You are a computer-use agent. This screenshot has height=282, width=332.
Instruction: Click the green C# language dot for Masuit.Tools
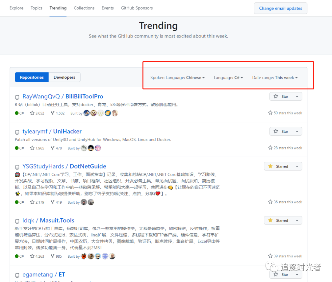(17, 256)
